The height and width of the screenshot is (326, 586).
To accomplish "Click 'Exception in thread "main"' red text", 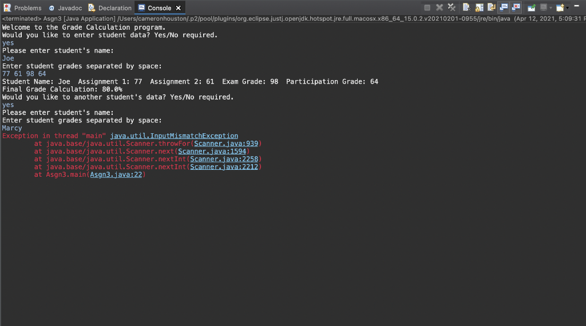I will click(54, 136).
